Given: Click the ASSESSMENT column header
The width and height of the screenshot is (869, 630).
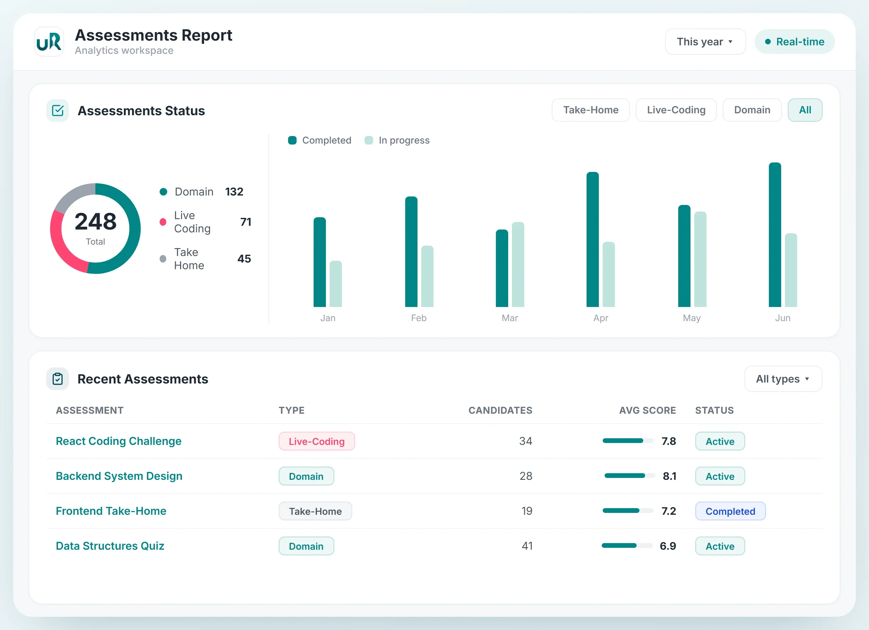Looking at the screenshot, I should 90,410.
